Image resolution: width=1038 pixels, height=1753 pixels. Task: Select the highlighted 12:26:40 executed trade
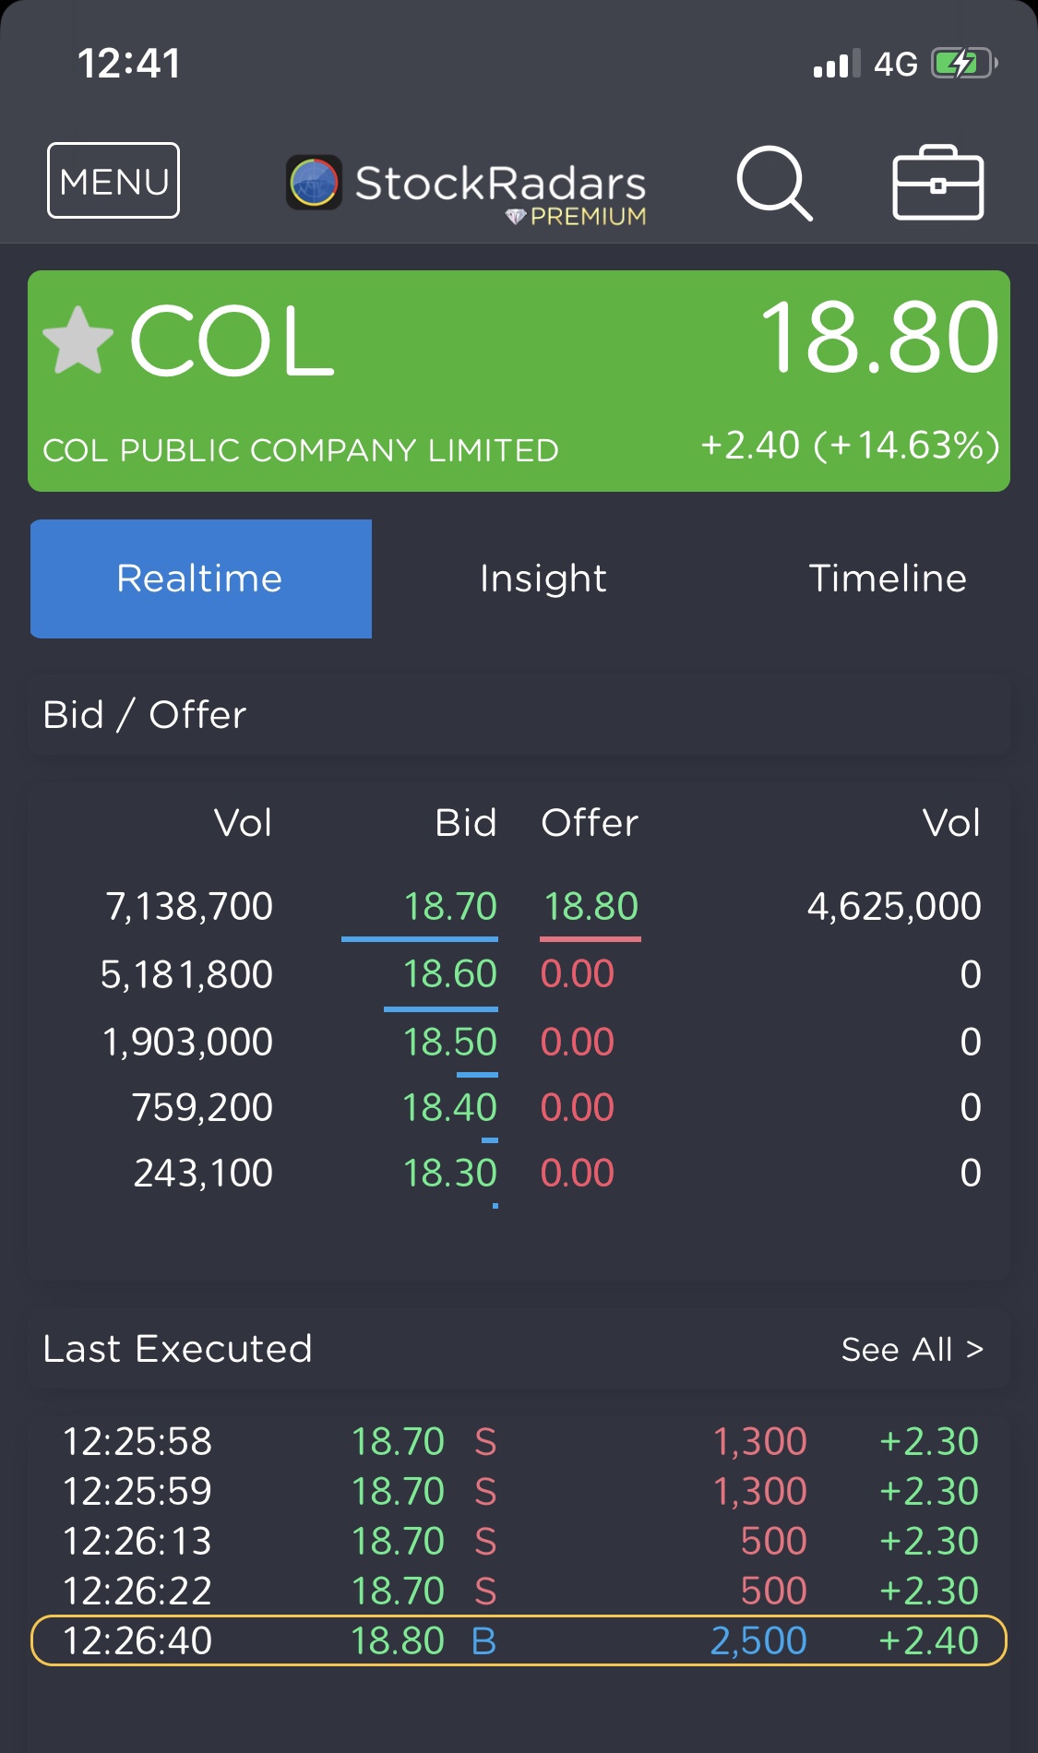point(518,1640)
